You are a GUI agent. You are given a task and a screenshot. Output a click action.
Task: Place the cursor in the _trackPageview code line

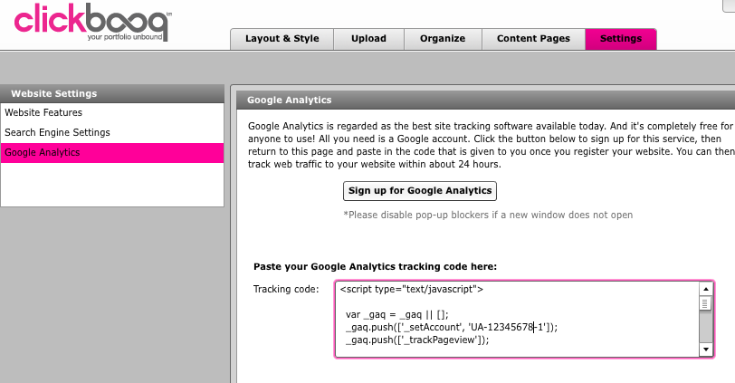[x=417, y=340]
